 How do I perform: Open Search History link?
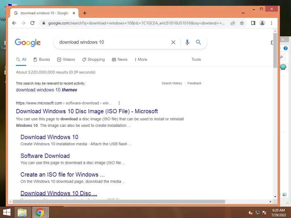(x=172, y=83)
